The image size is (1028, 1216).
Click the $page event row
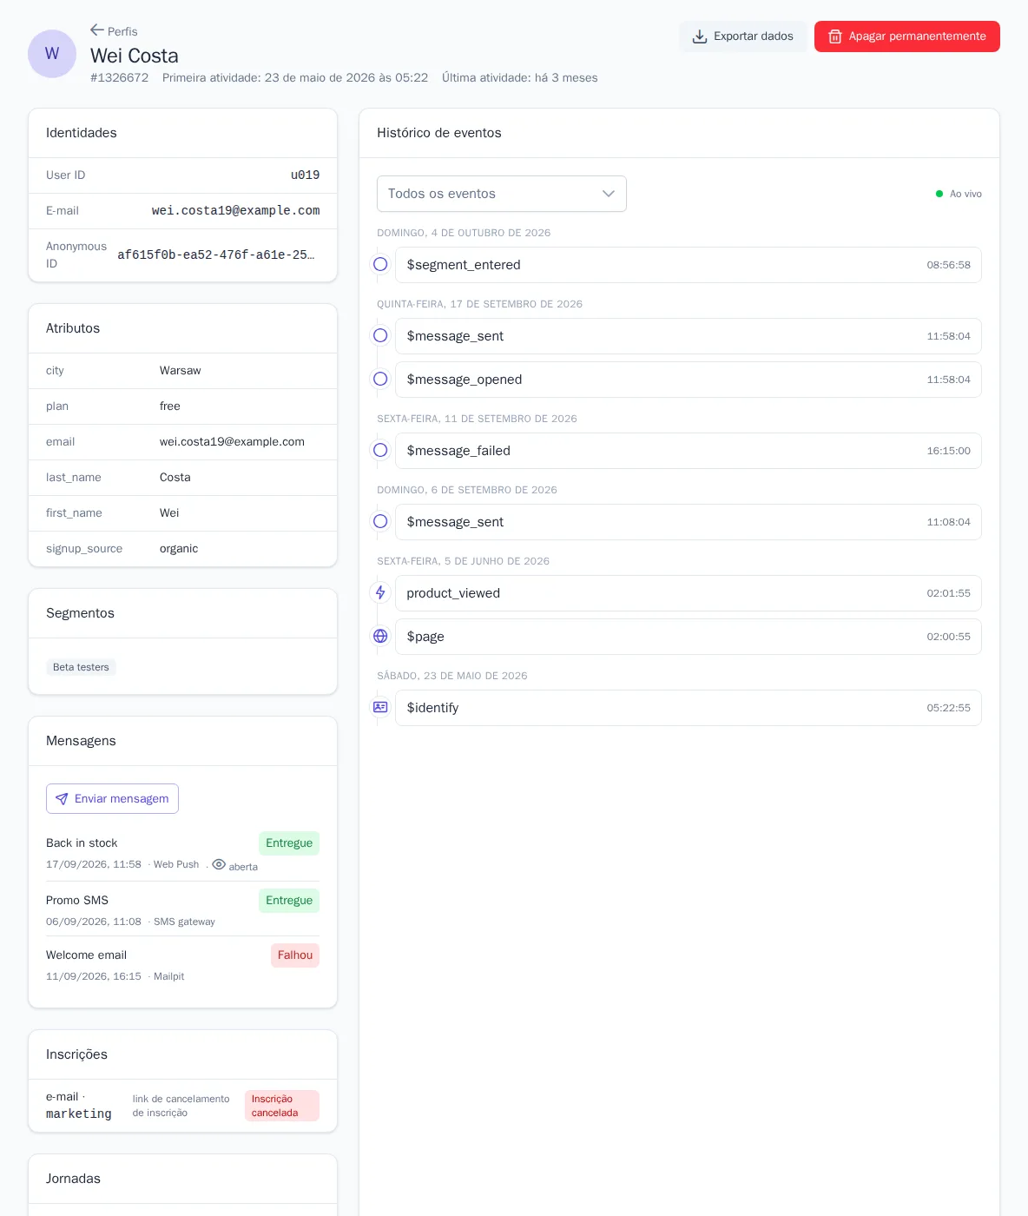[689, 637]
